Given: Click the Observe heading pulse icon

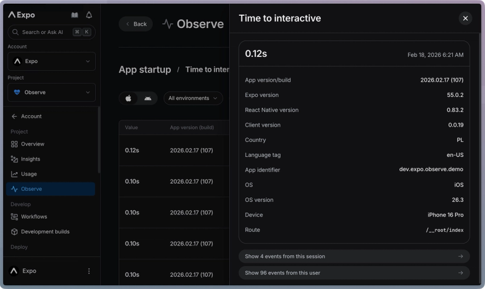Looking at the screenshot, I should [x=167, y=24].
